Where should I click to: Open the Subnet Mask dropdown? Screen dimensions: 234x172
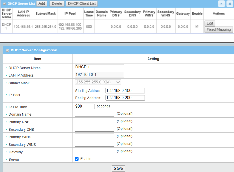(x=98, y=82)
